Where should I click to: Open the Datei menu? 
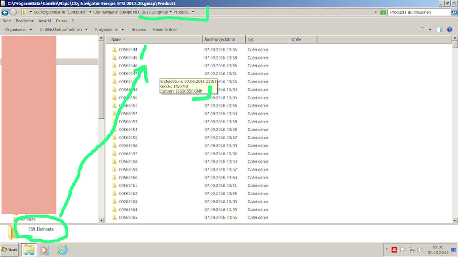[x=7, y=21]
